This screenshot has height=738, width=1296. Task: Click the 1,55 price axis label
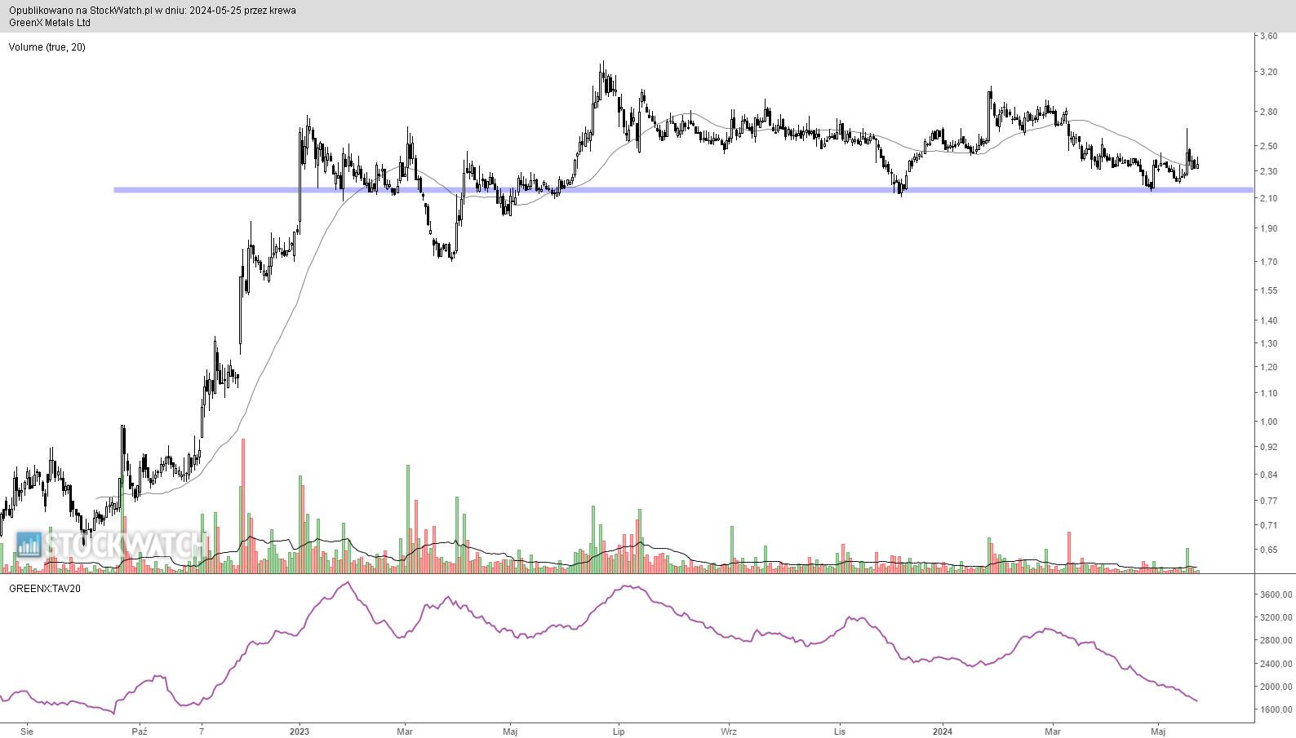point(1268,290)
